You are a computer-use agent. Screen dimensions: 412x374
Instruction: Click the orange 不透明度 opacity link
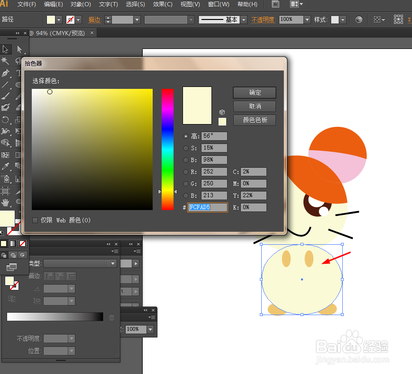(264, 20)
